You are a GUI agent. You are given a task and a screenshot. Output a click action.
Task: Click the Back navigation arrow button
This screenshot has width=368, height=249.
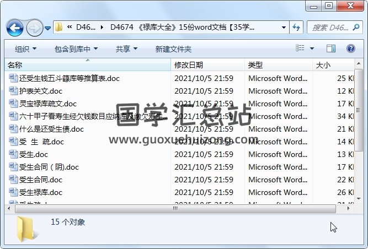pos(14,27)
